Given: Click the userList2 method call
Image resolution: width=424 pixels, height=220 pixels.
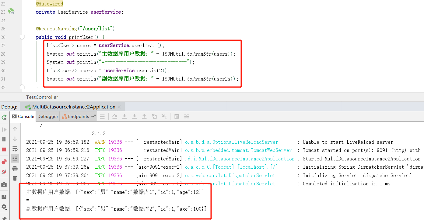Looking at the screenshot, I should 149,70.
